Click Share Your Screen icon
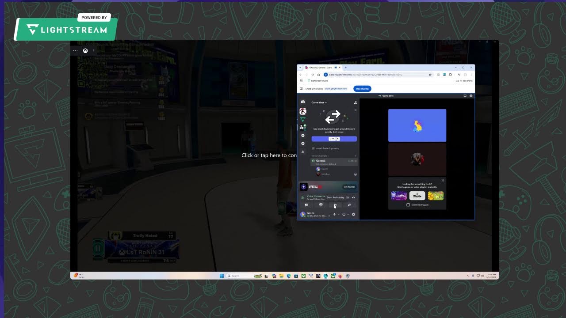The height and width of the screenshot is (318, 566). click(321, 205)
